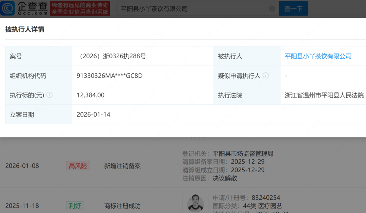Click the Qcc.com logo icon
Viewport: 366px width, 213px height.
pyautogui.click(x=7, y=8)
